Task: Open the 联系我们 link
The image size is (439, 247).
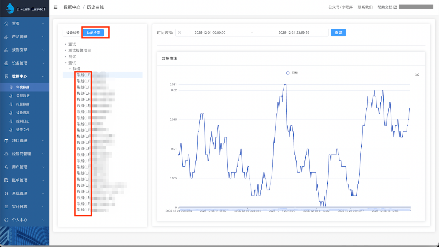Action: pyautogui.click(x=365, y=7)
